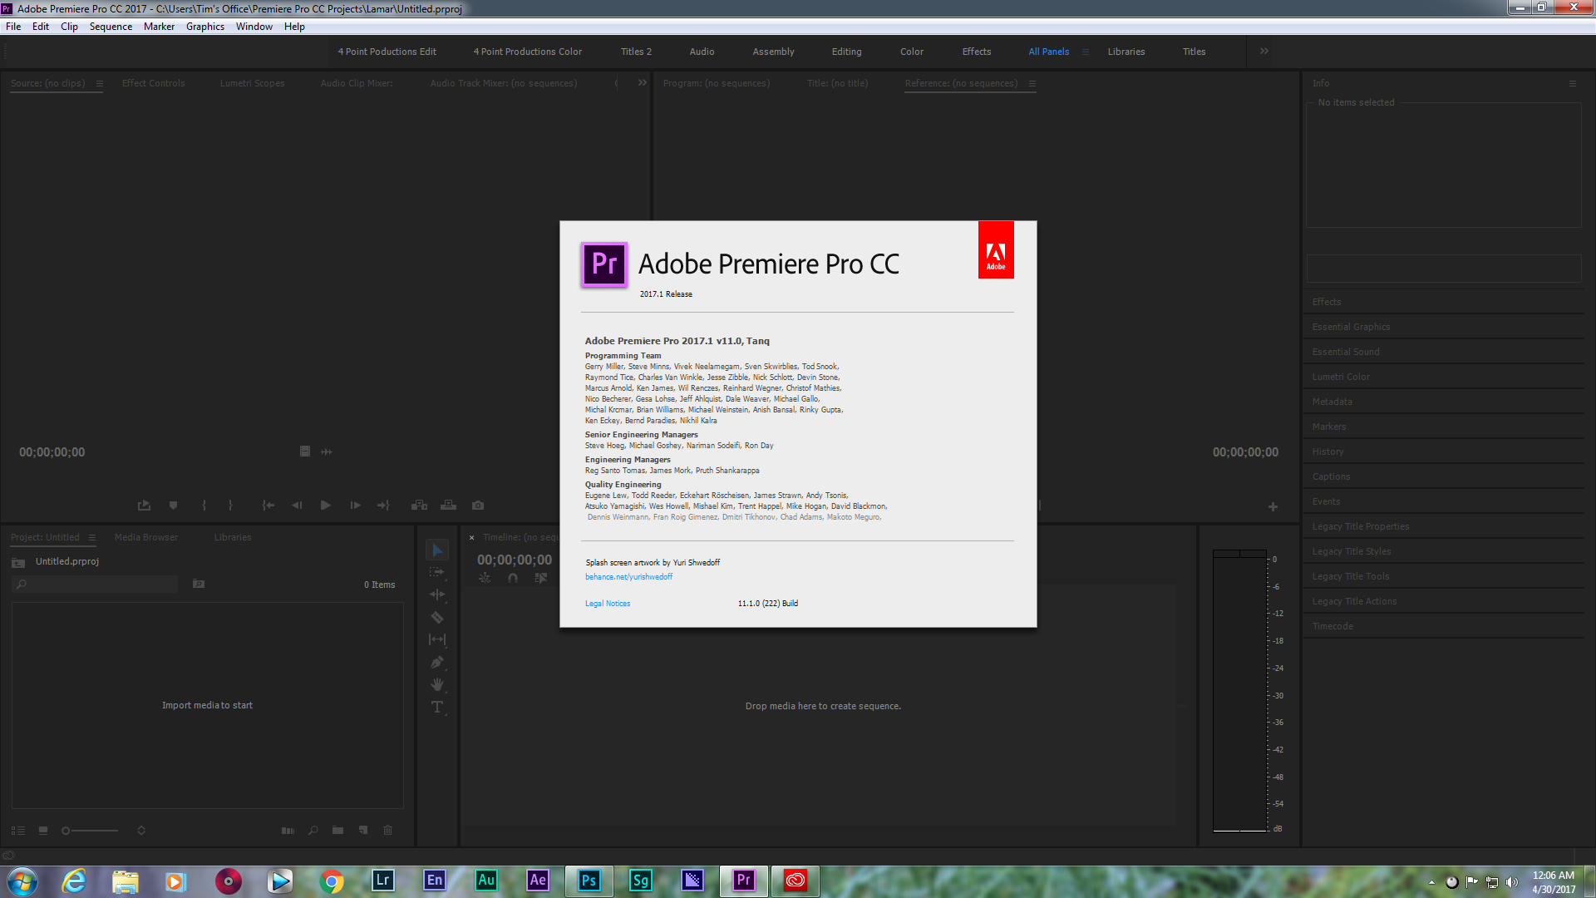Click Go to In in Source monitor
1596x898 pixels.
pyautogui.click(x=268, y=505)
